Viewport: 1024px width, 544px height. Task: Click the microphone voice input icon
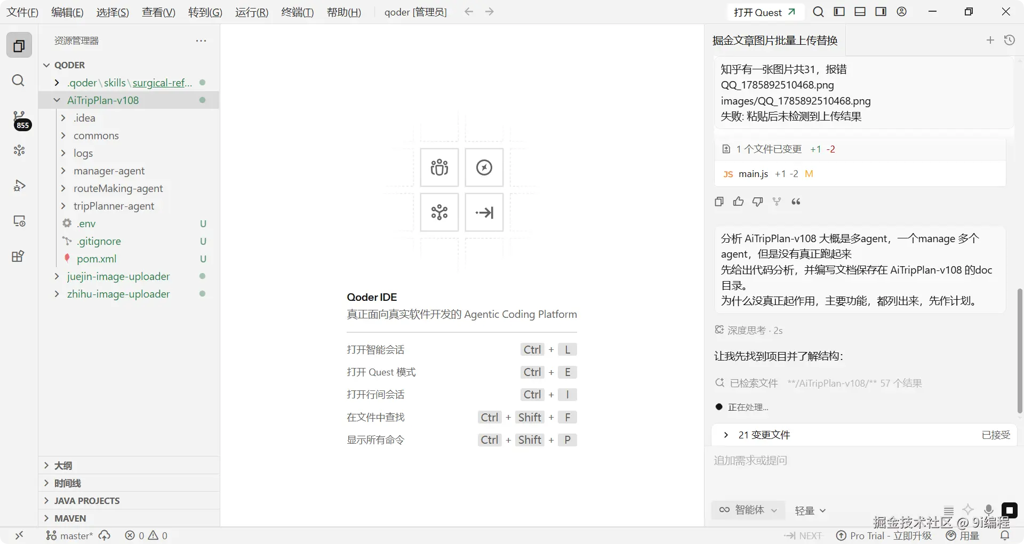pos(988,510)
